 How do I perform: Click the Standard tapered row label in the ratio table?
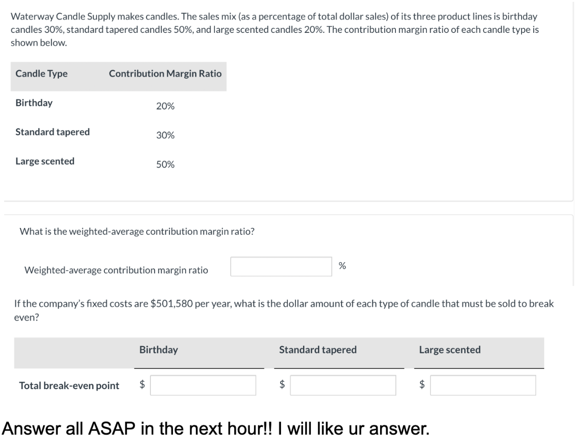[53, 132]
